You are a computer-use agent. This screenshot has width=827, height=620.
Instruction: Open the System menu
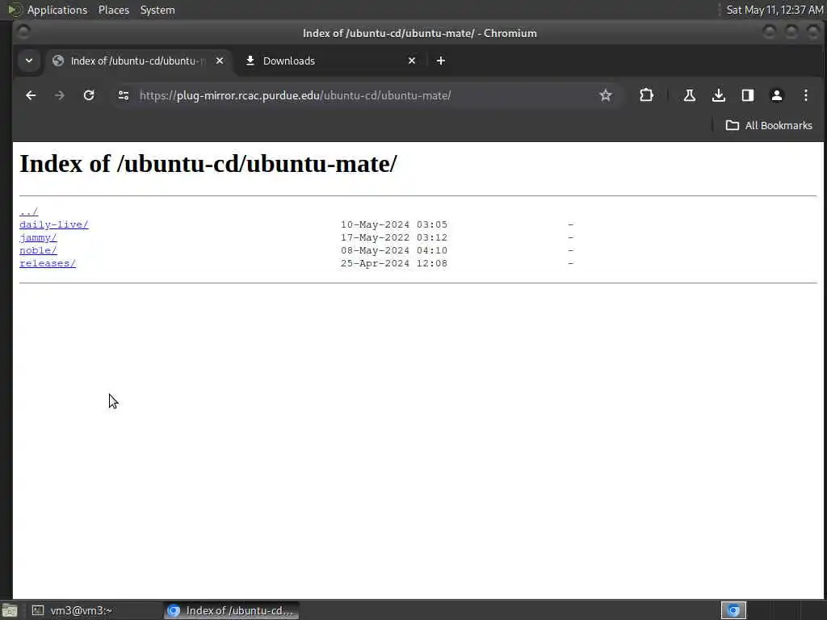coord(157,10)
